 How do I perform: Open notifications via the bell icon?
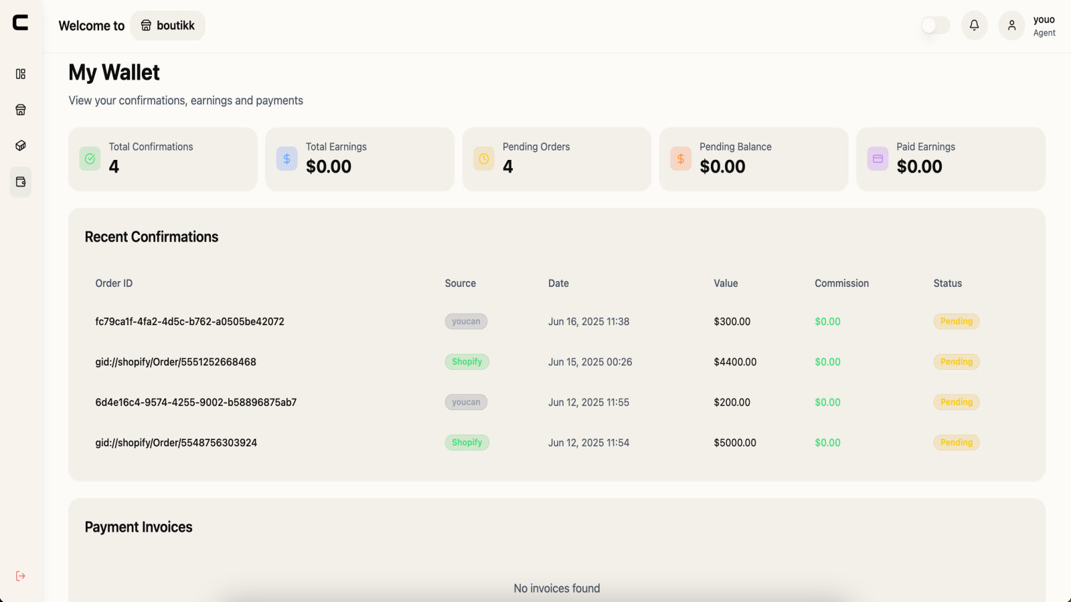974,25
